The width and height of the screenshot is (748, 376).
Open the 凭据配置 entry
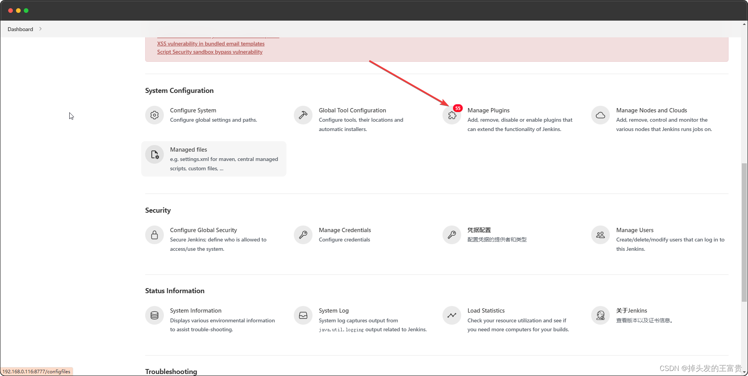[x=479, y=230]
